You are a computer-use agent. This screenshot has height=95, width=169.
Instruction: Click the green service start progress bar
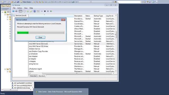(x=41, y=32)
